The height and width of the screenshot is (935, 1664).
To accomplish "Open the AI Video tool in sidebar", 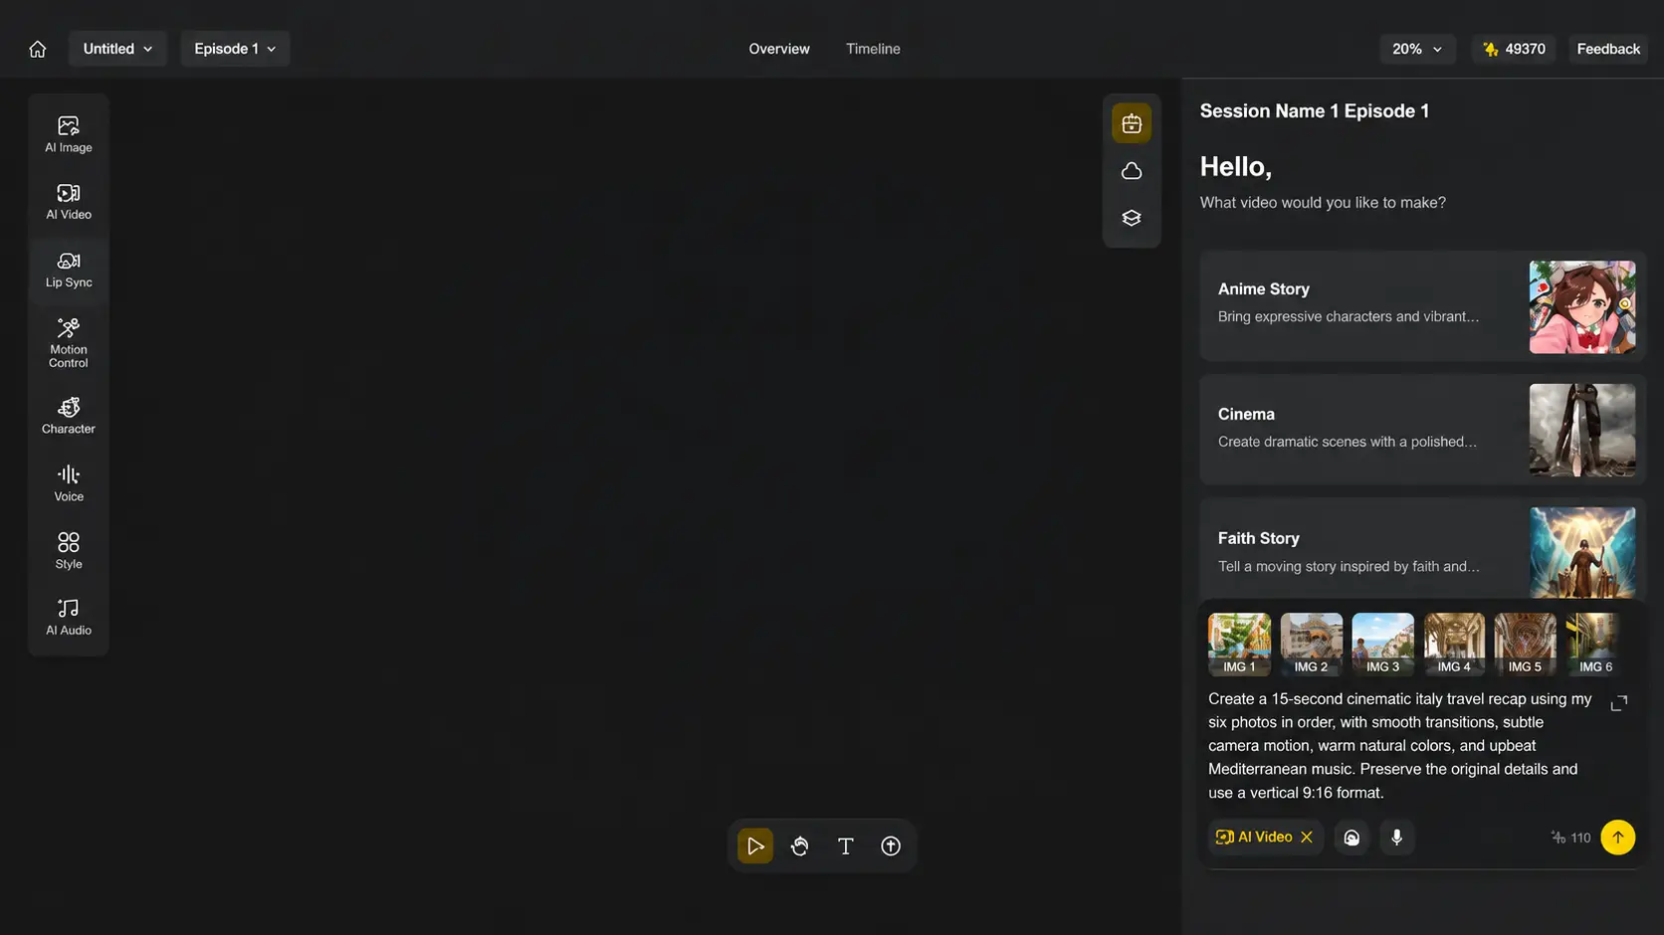I will (69, 201).
